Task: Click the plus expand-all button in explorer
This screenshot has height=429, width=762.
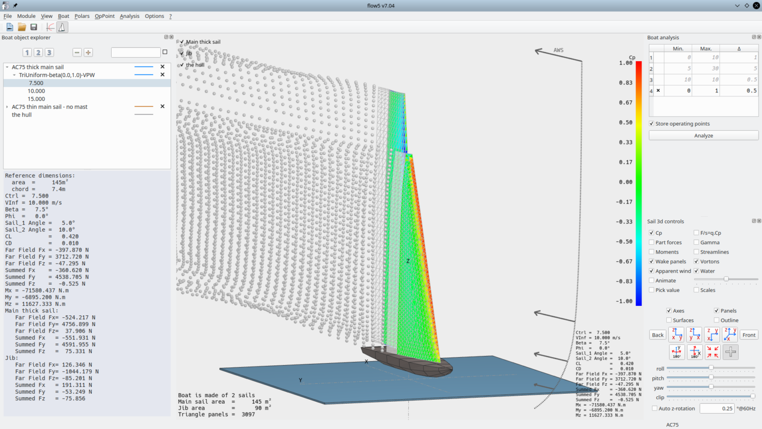Action: [x=88, y=53]
